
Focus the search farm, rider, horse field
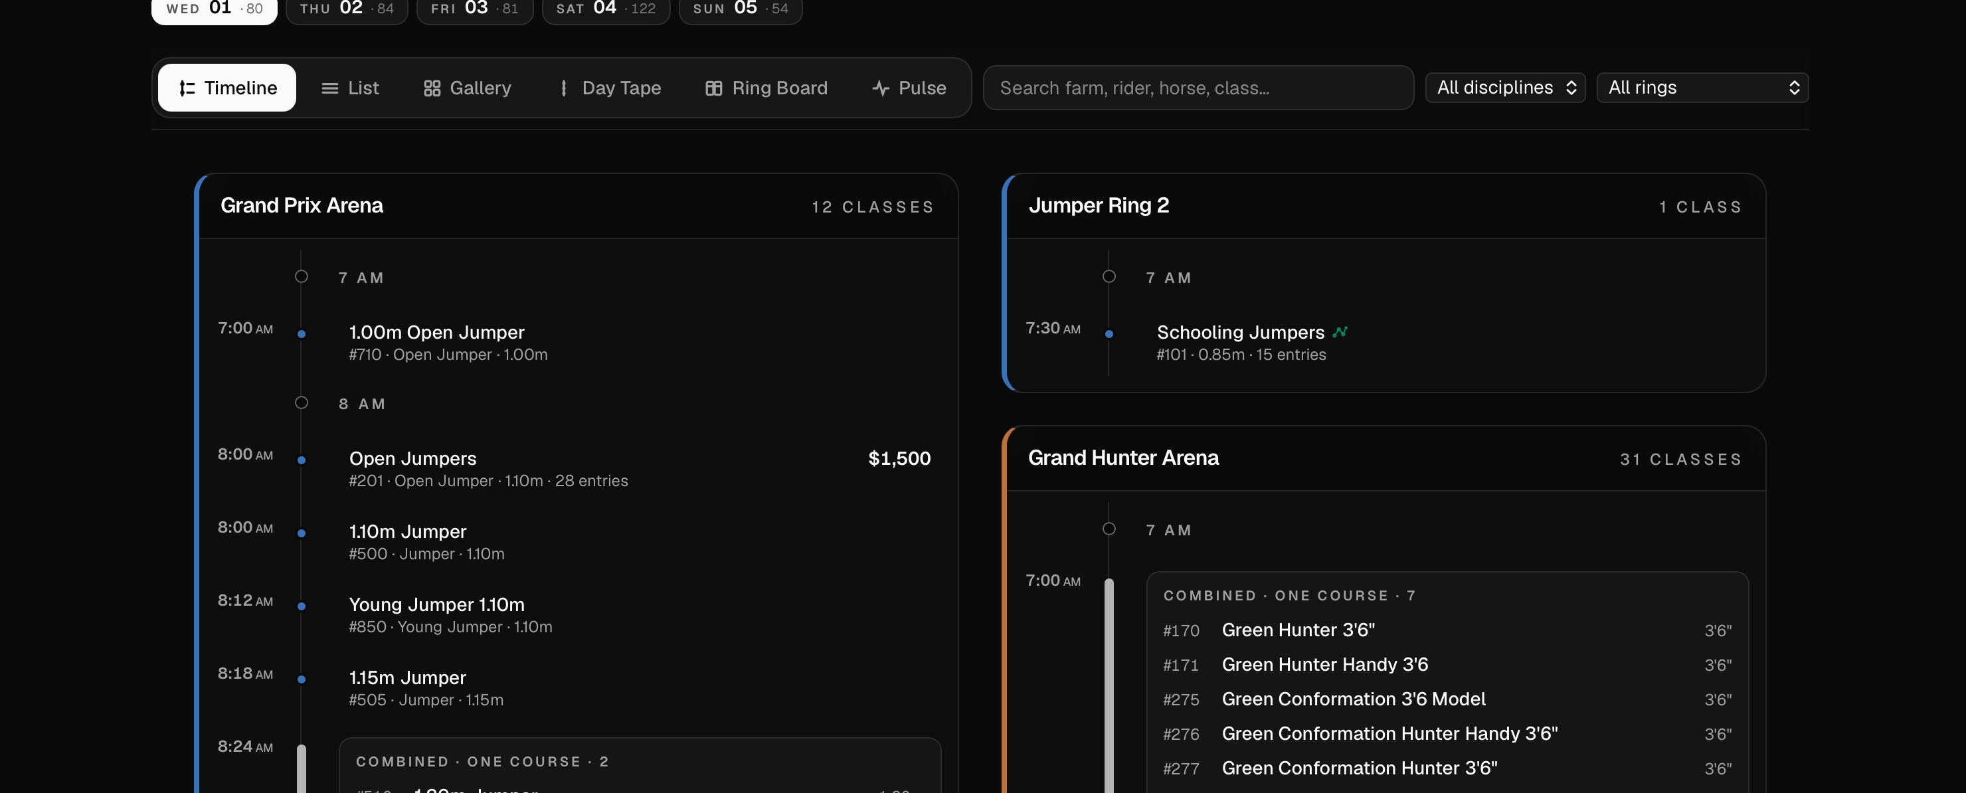click(1198, 88)
